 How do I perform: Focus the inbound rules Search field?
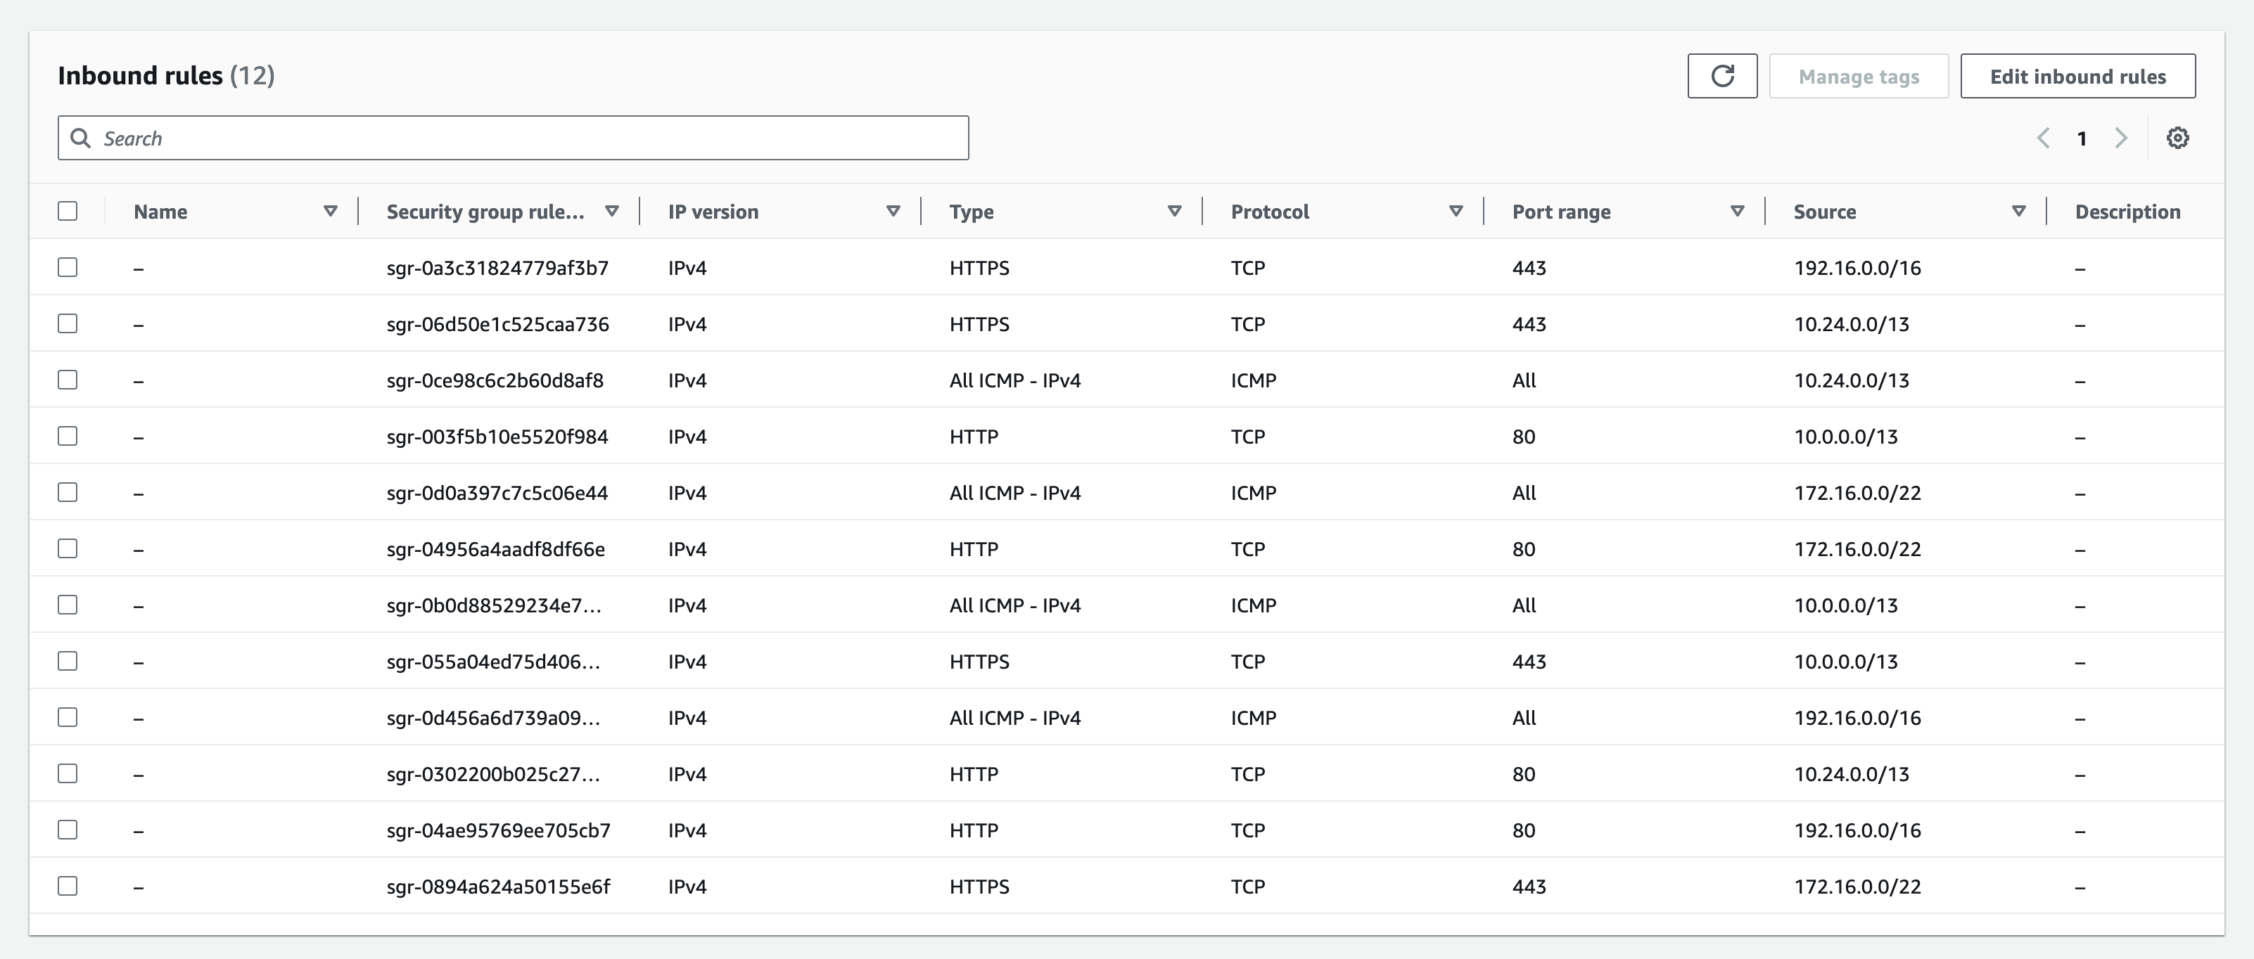pyautogui.click(x=525, y=138)
